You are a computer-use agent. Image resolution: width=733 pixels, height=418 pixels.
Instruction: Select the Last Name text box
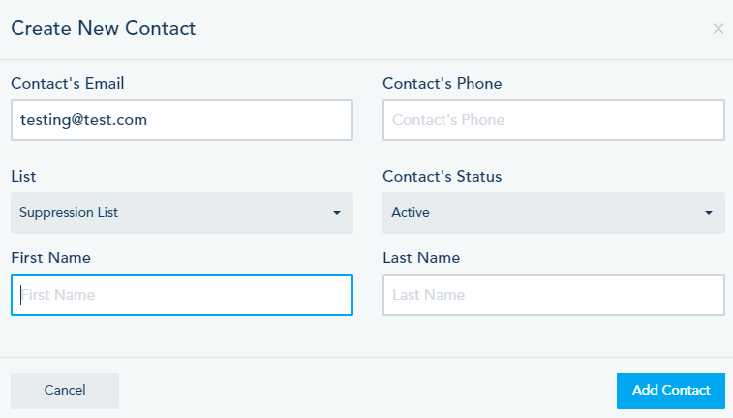tap(553, 295)
